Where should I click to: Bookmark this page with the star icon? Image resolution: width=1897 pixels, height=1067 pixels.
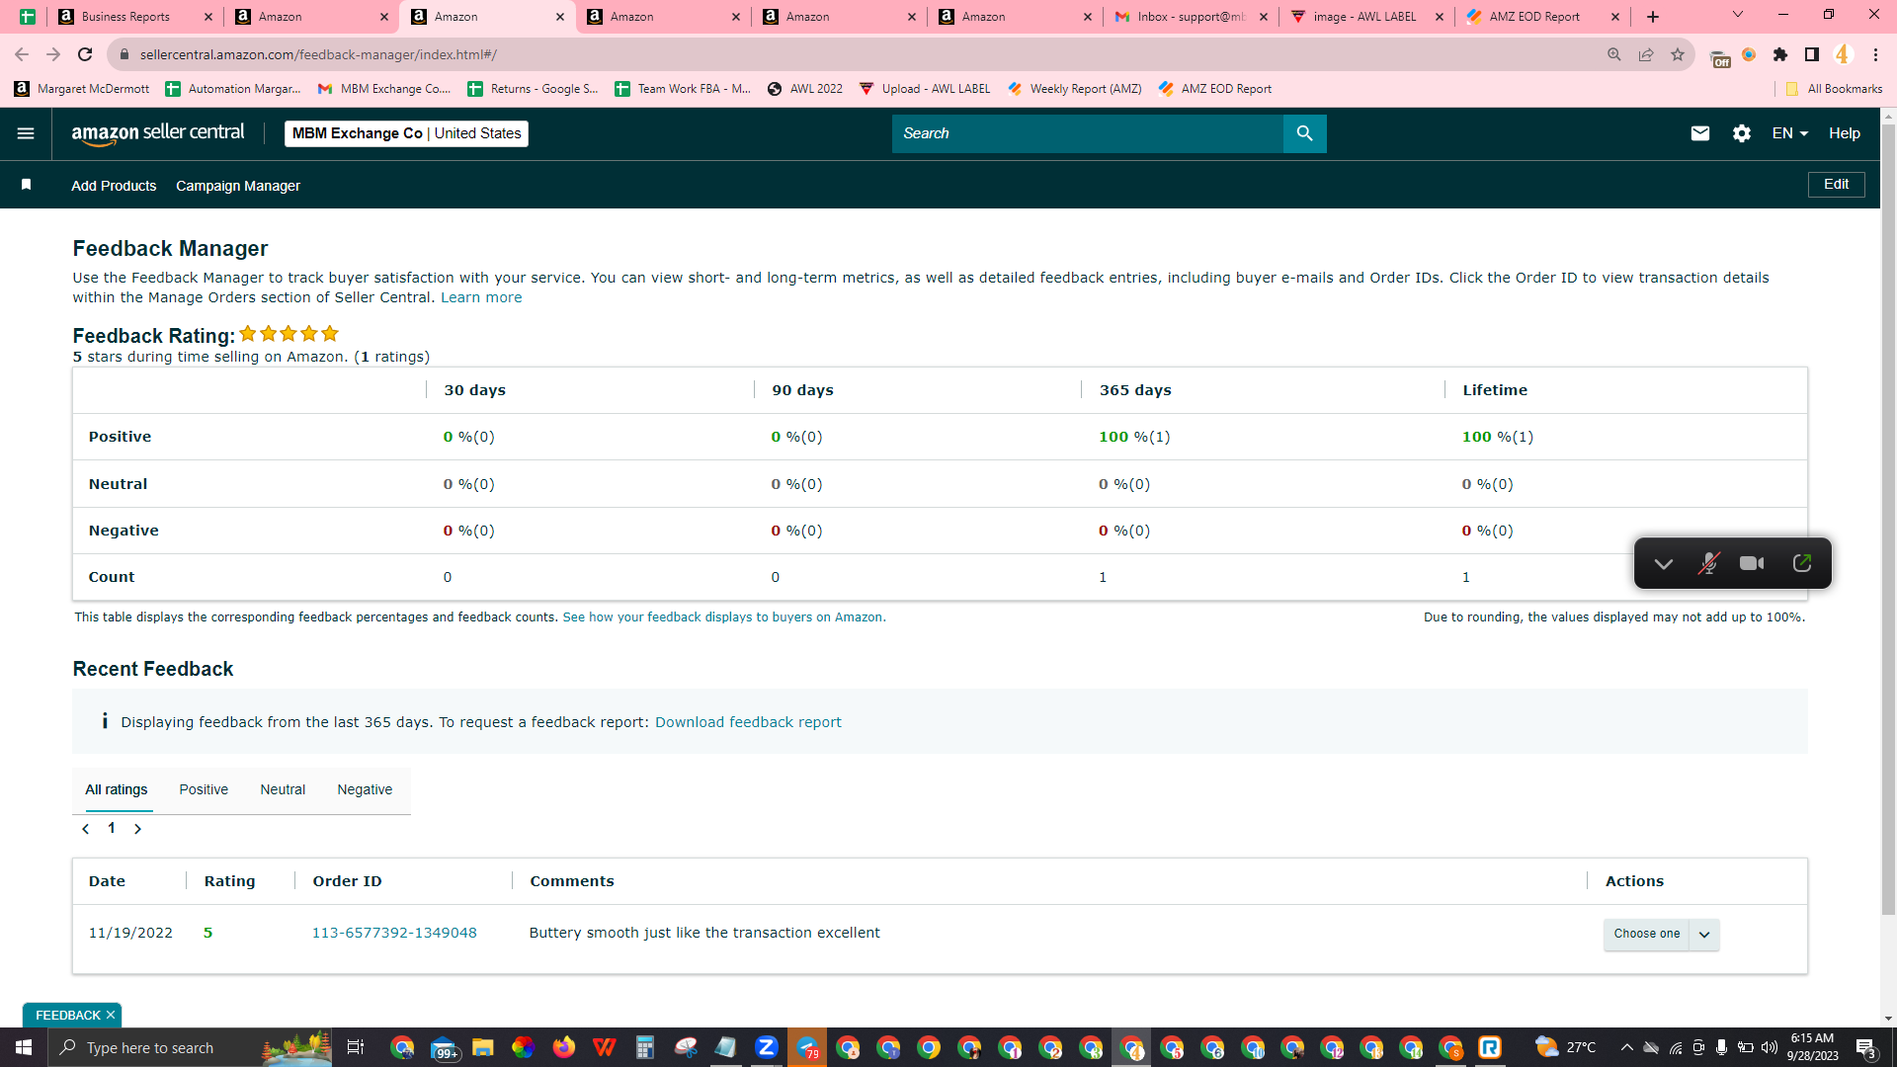(1678, 54)
